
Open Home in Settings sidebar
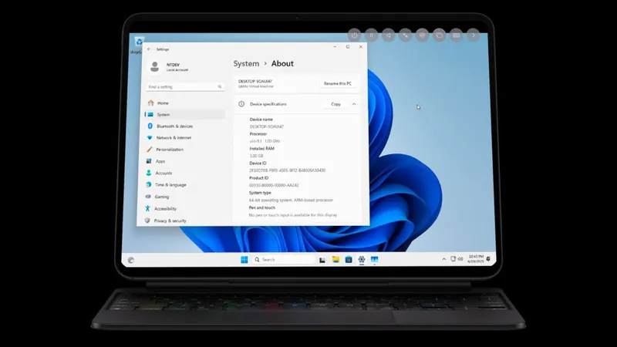coord(185,103)
